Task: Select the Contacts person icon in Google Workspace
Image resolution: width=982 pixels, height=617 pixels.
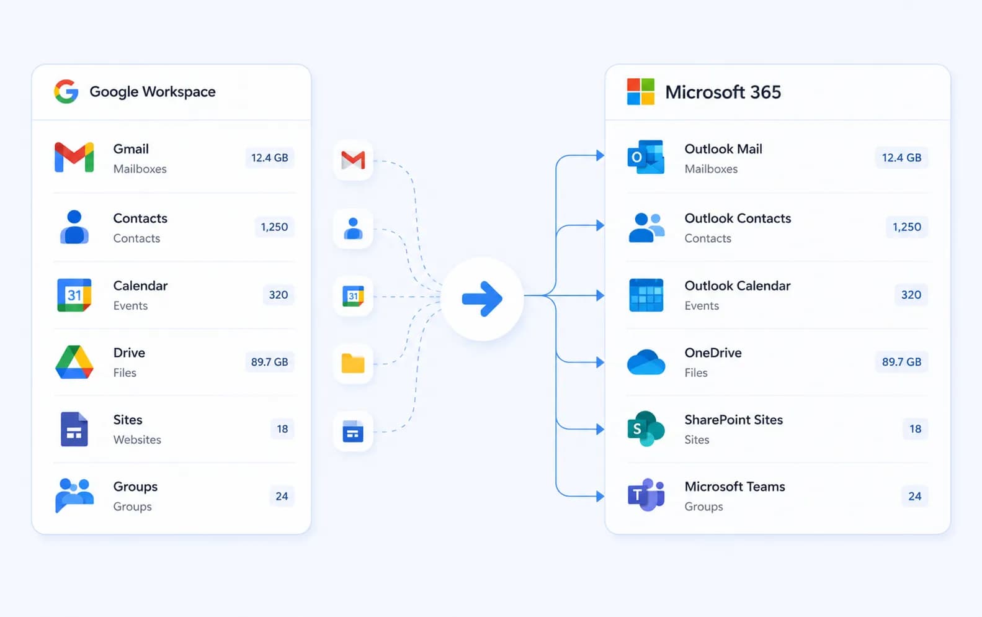Action: tap(74, 227)
